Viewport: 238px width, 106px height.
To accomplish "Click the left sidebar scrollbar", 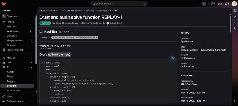I will [36, 40].
